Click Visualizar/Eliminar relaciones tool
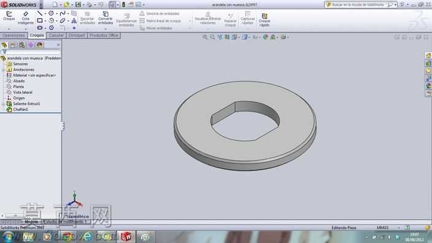 coord(208,18)
